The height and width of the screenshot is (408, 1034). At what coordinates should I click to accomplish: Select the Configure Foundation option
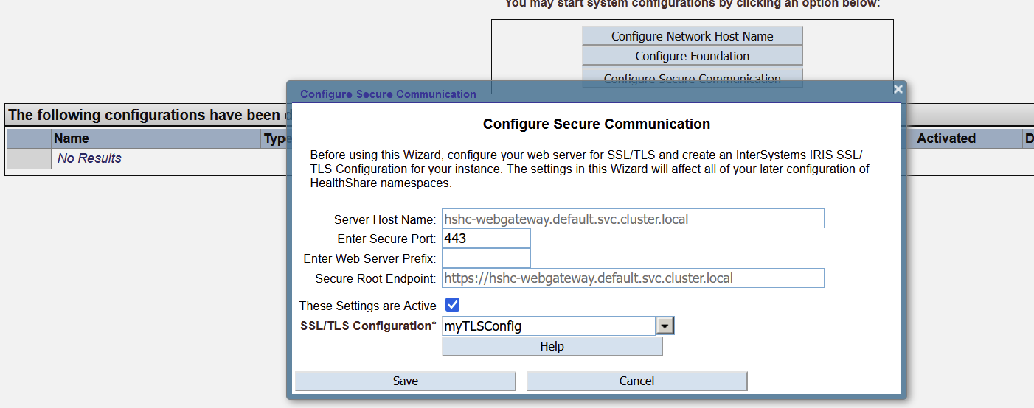click(x=692, y=56)
